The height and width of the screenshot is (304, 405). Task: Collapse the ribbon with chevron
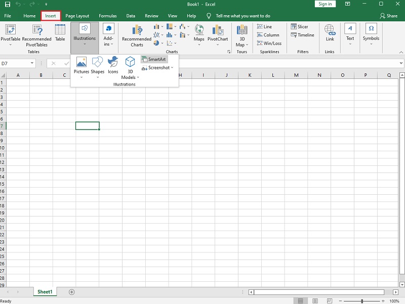point(401,52)
